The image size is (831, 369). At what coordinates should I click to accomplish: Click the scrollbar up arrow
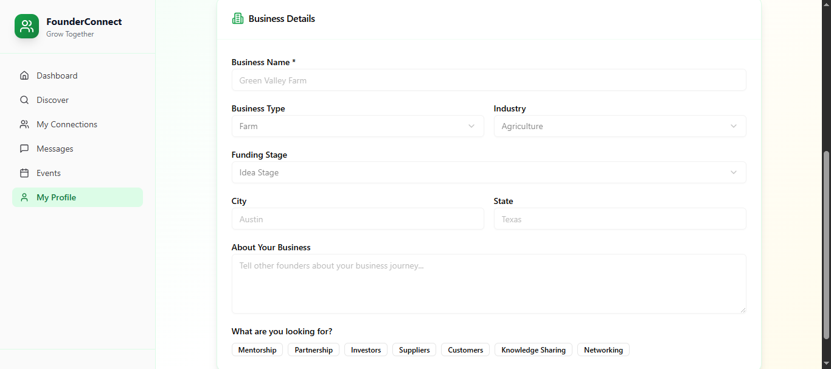(x=826, y=5)
